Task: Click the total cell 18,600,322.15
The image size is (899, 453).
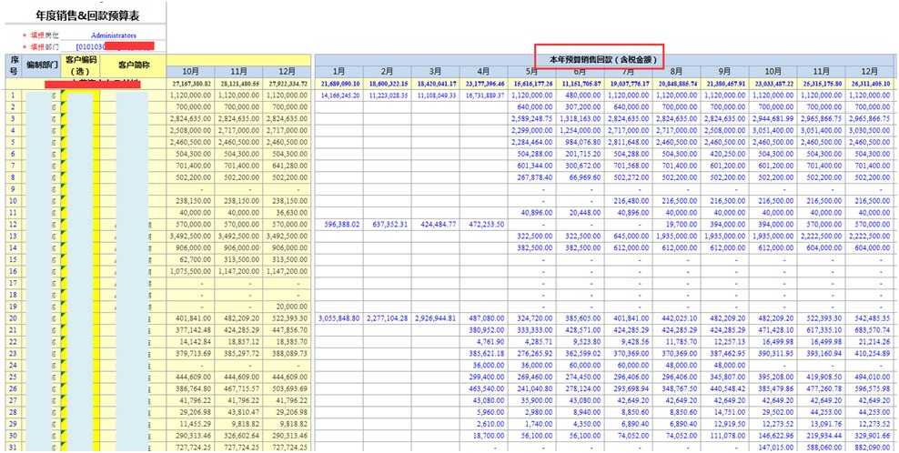Action: pyautogui.click(x=387, y=84)
